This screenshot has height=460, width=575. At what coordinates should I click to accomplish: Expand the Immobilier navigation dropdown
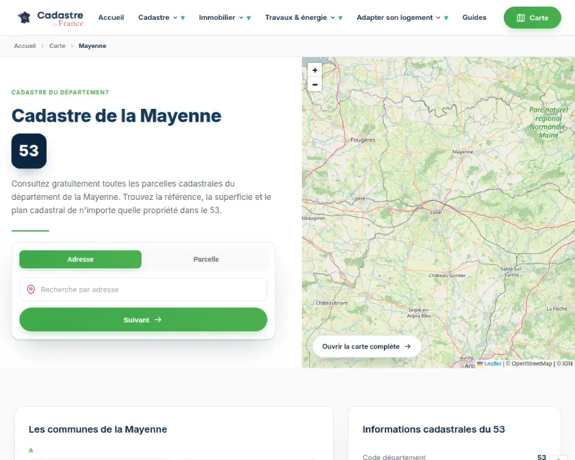click(x=225, y=18)
